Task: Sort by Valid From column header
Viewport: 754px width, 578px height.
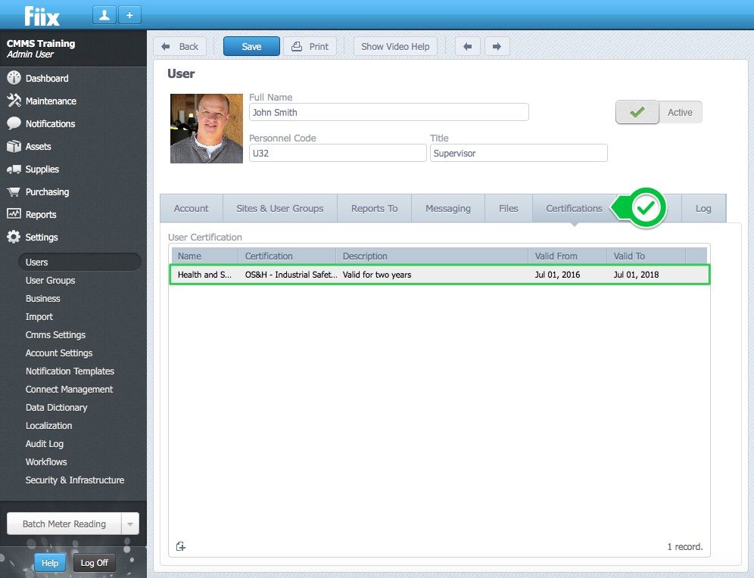Action: (568, 256)
